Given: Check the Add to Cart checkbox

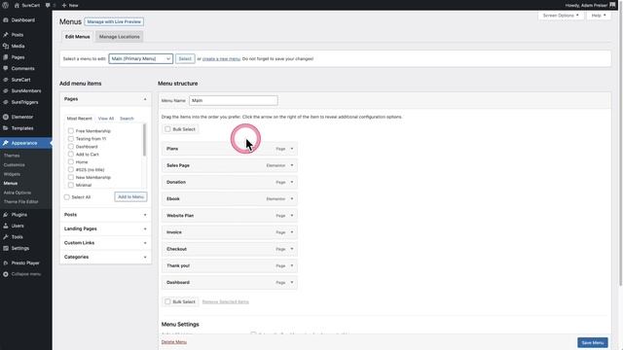Looking at the screenshot, I should (71, 154).
